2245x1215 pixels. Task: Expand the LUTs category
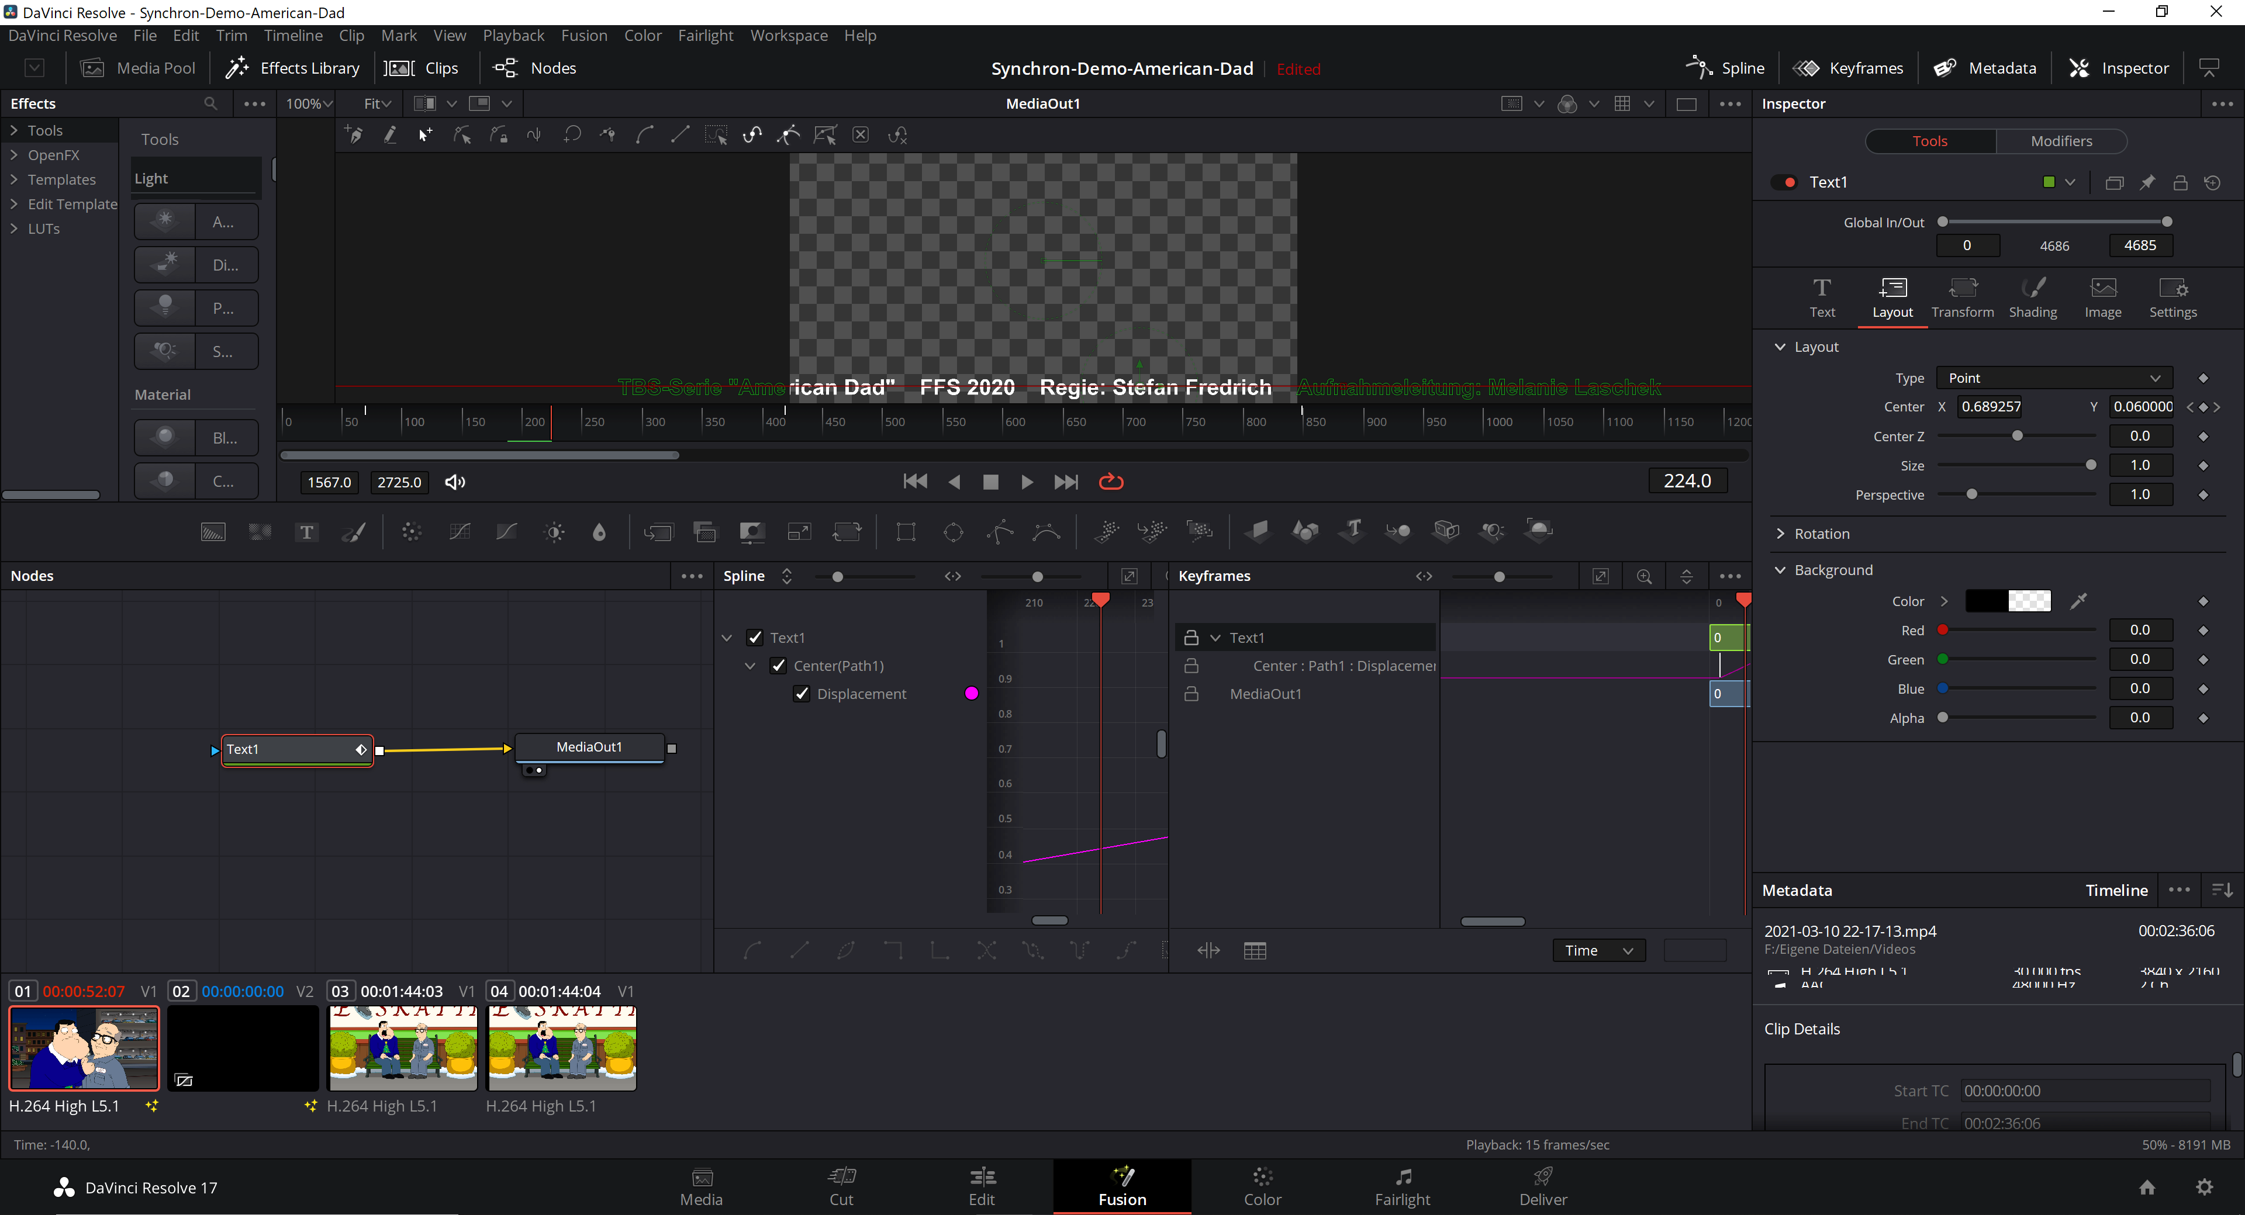[14, 228]
